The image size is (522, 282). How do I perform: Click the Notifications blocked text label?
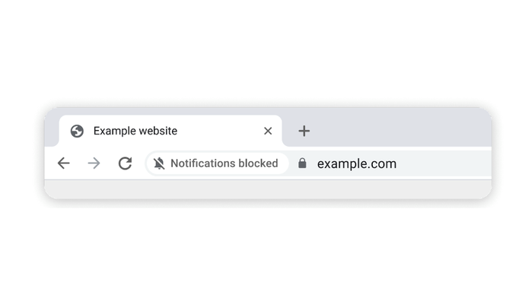click(224, 163)
